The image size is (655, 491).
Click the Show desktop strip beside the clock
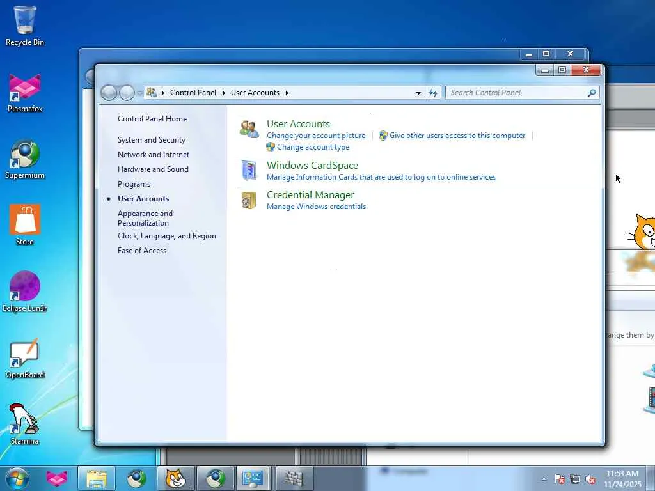point(651,478)
